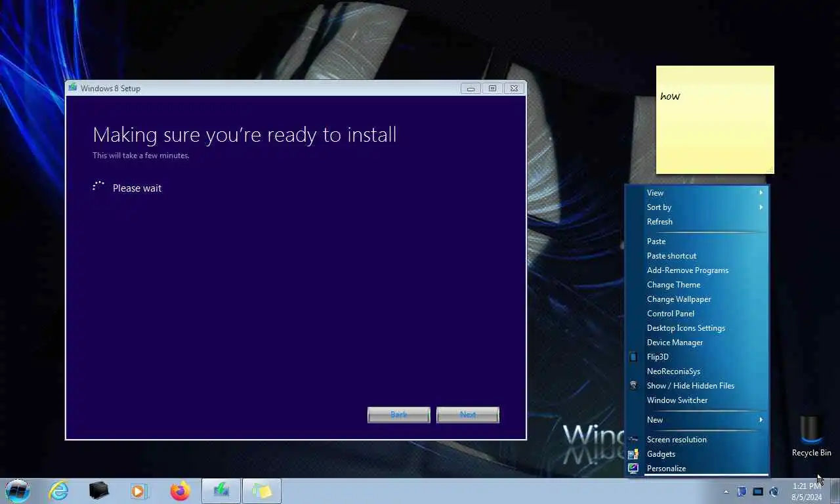Screen dimensions: 840x504
Task: Choose Paste in the context menu
Action: point(696,241)
